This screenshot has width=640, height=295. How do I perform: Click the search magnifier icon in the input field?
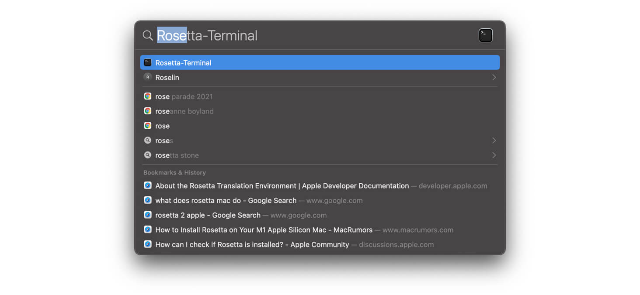pyautogui.click(x=147, y=35)
